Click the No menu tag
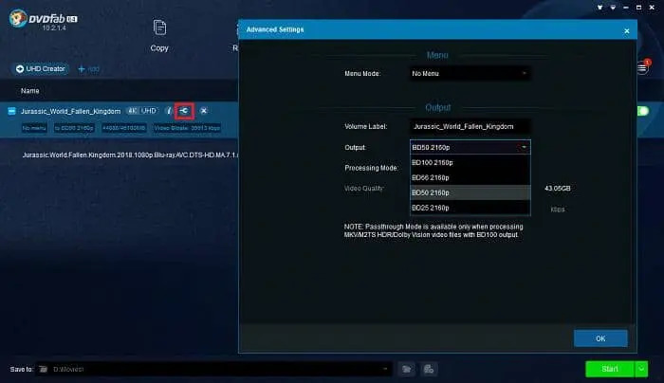The height and width of the screenshot is (383, 664). click(x=34, y=128)
